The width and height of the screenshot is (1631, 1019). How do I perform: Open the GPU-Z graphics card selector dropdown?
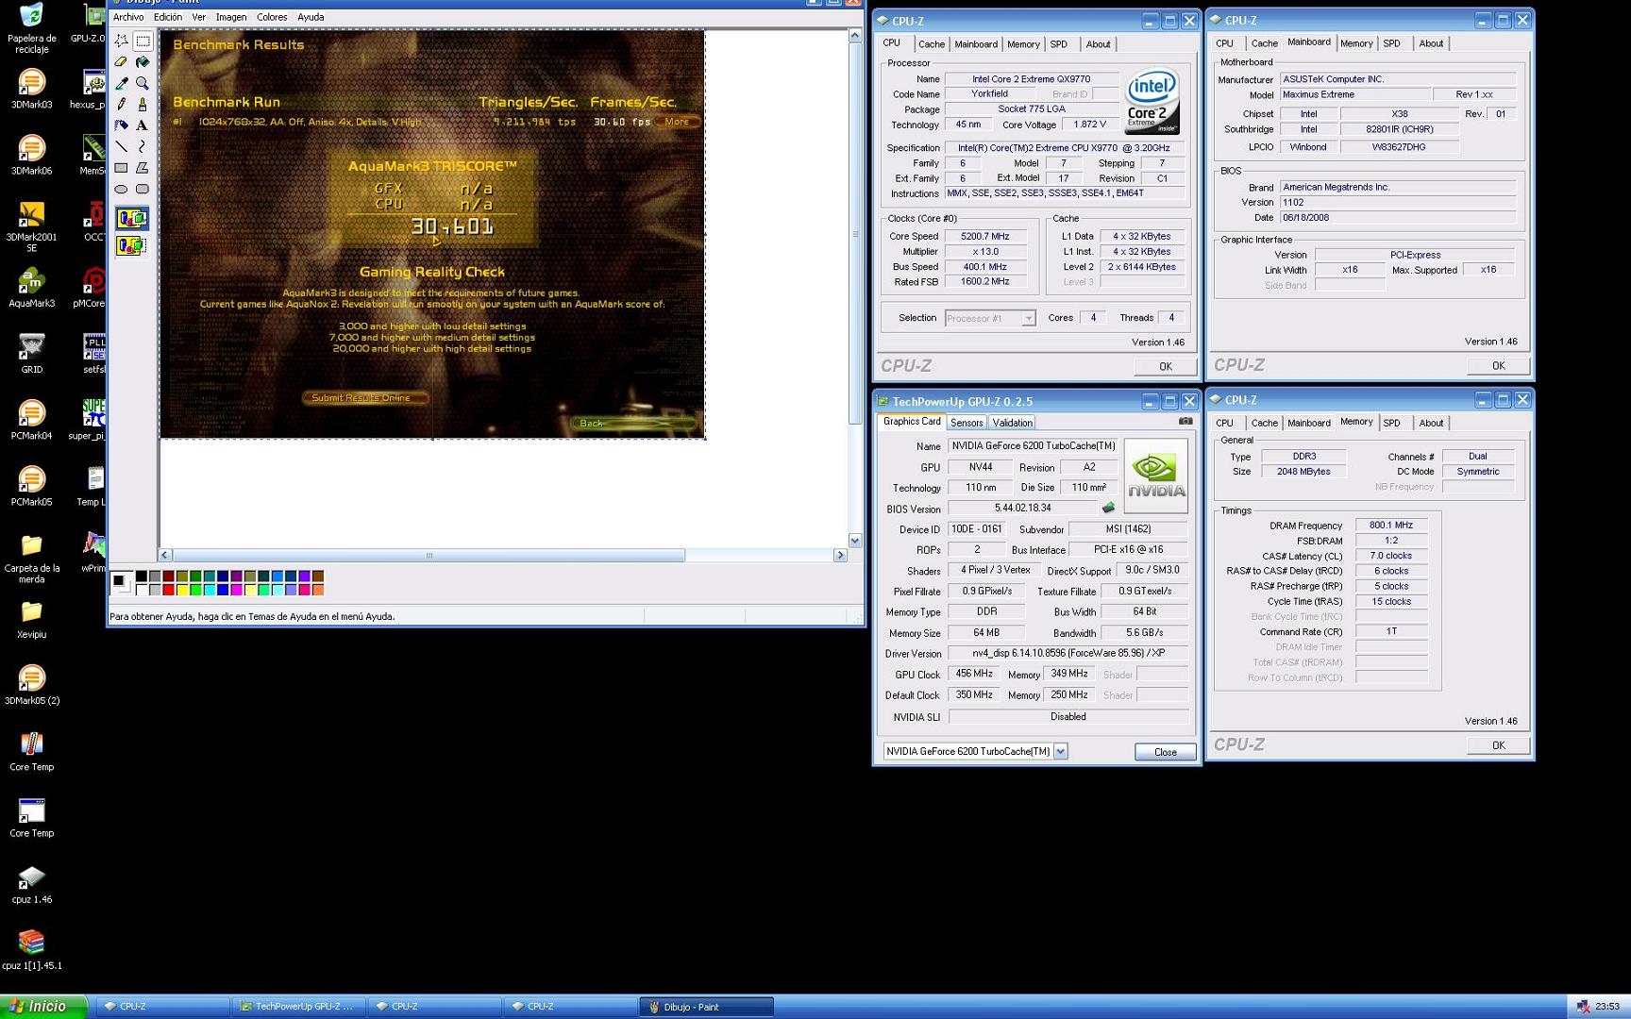tap(1060, 751)
